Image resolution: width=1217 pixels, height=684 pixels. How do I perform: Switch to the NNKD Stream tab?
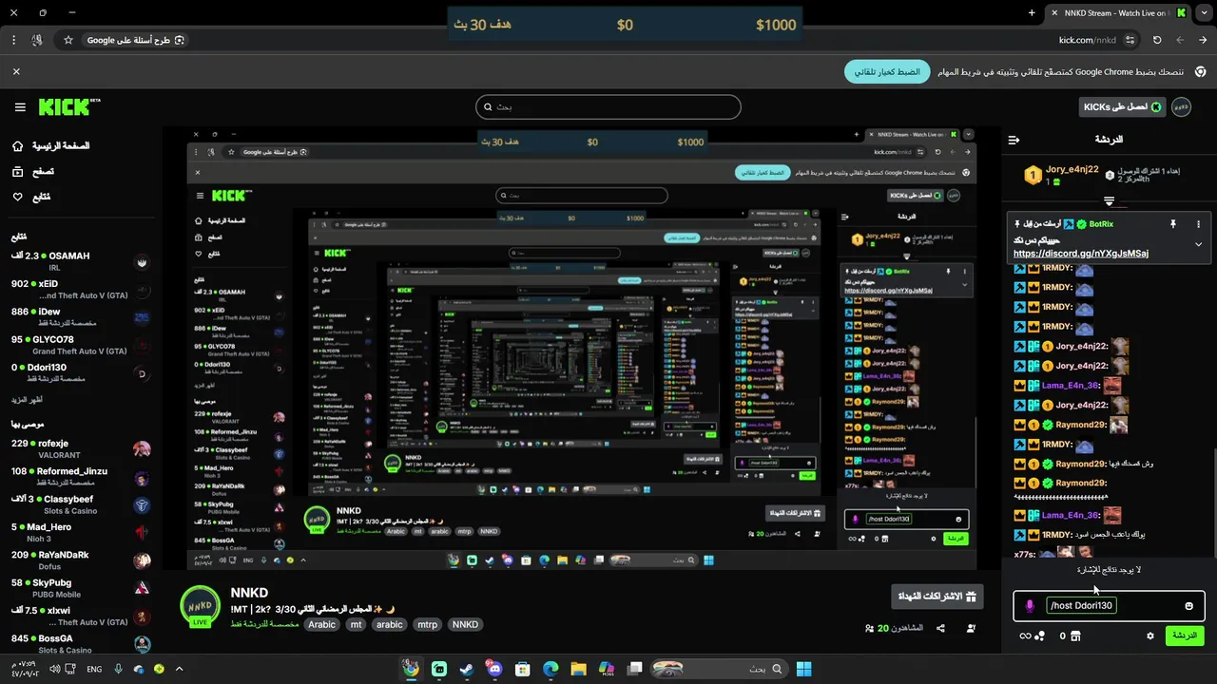pos(1115,13)
